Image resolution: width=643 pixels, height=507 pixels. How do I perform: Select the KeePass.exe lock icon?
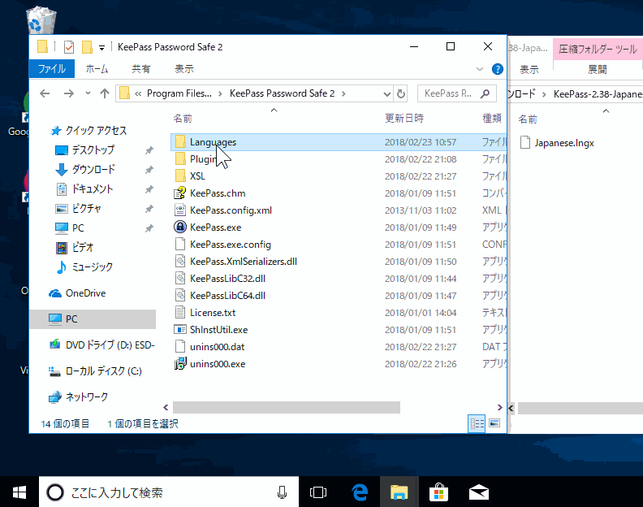180,227
